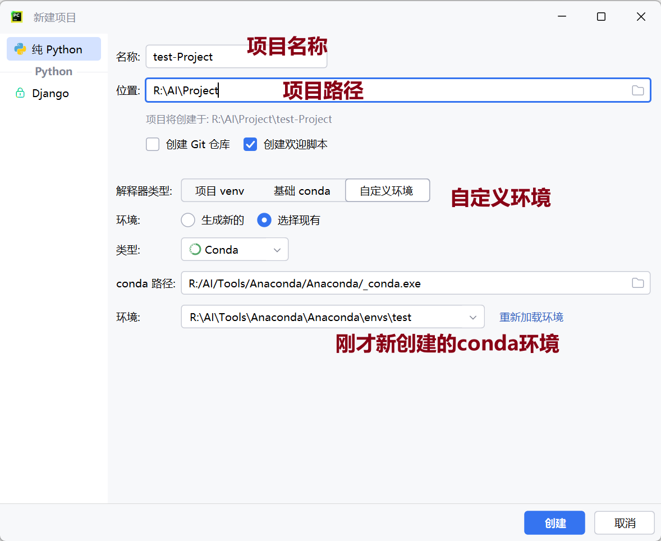Maximize the new project window
The width and height of the screenshot is (661, 541).
click(x=601, y=17)
